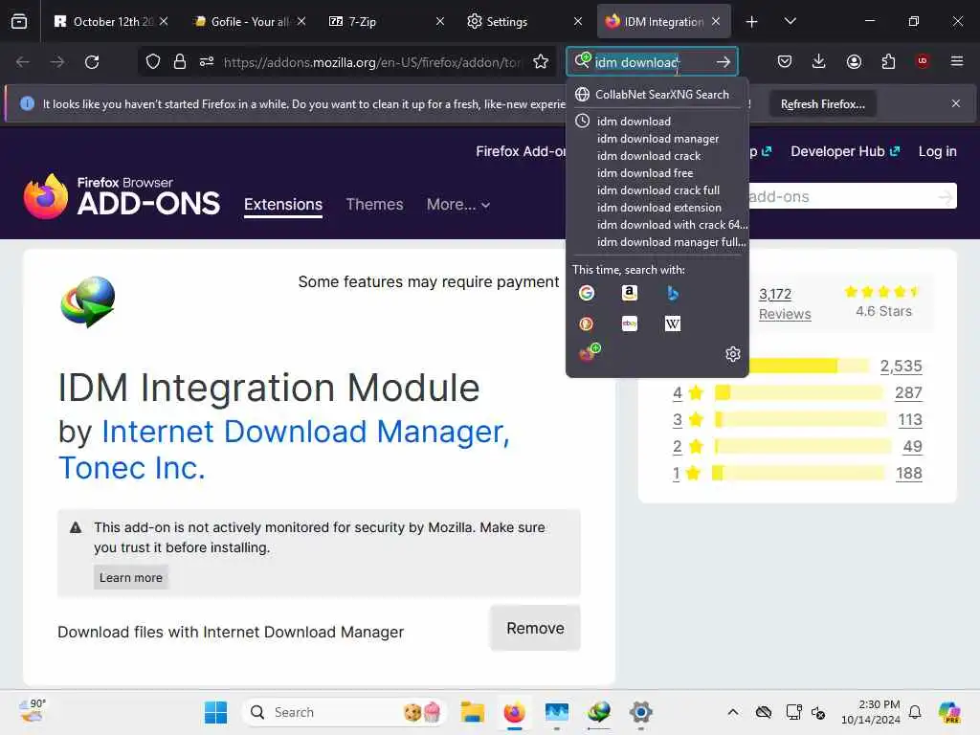Click the Windows taskbar Search box

(x=344, y=712)
